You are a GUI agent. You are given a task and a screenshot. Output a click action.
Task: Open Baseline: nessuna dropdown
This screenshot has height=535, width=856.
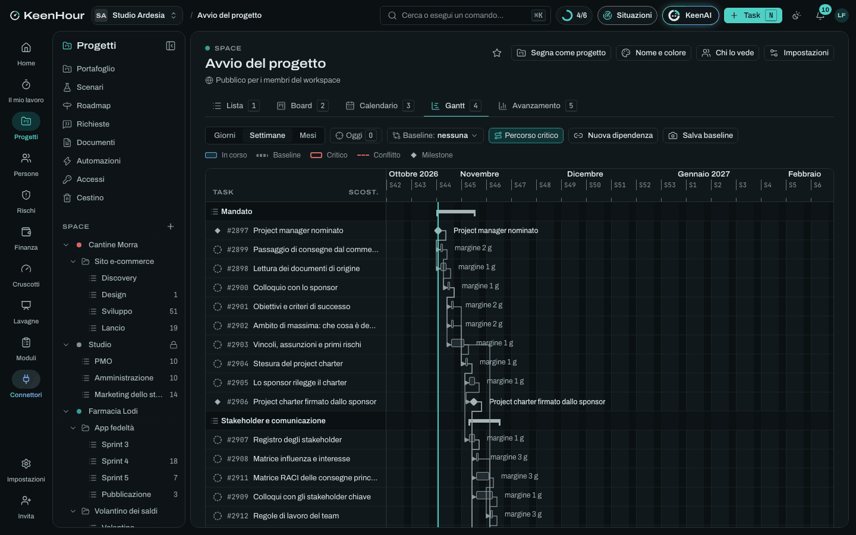435,136
